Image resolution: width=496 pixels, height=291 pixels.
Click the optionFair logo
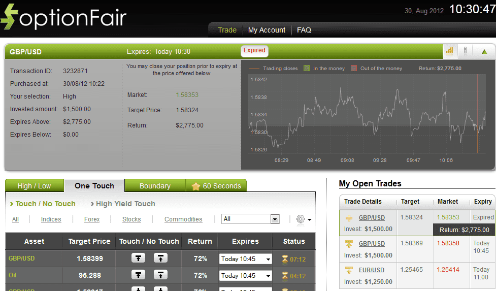click(x=63, y=18)
